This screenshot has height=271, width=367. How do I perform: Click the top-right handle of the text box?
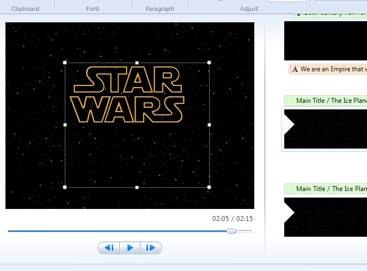click(x=209, y=63)
